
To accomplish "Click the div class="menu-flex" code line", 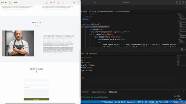I will [x=101, y=34].
